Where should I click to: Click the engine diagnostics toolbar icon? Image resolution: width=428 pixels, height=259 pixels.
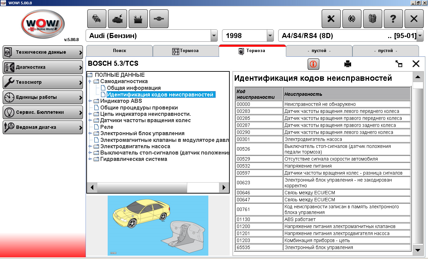coord(117,19)
